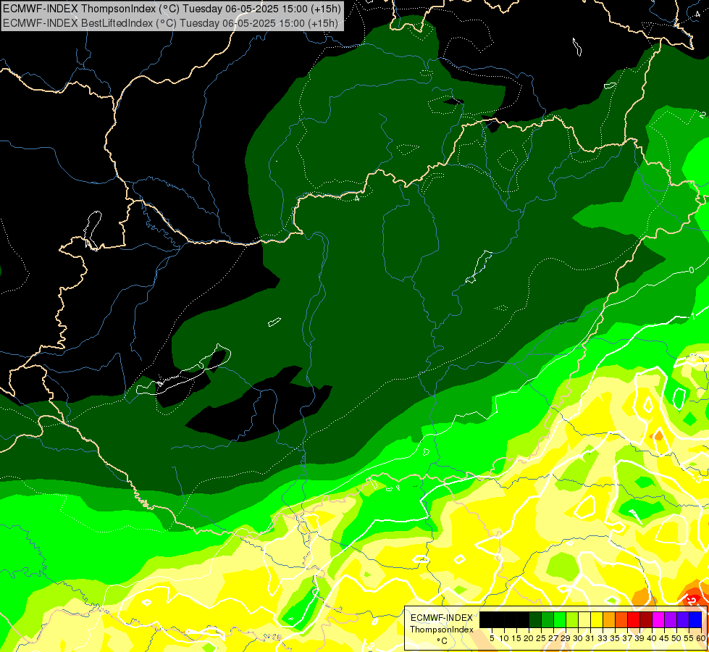Click the legend tick label "30"

click(578, 638)
